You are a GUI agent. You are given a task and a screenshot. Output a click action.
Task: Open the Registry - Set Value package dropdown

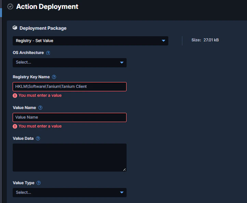90,41
